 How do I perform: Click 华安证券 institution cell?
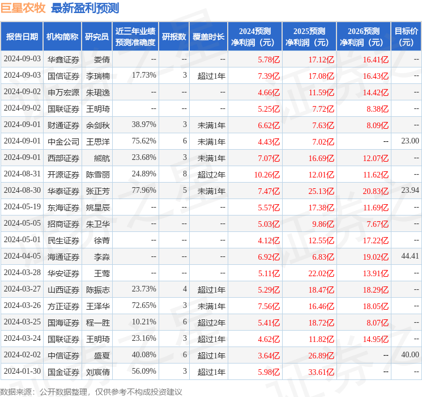pyautogui.click(x=63, y=273)
